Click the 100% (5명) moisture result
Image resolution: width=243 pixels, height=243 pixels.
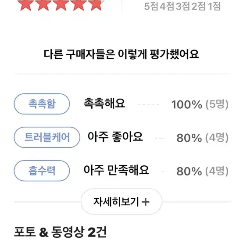[x=200, y=104]
